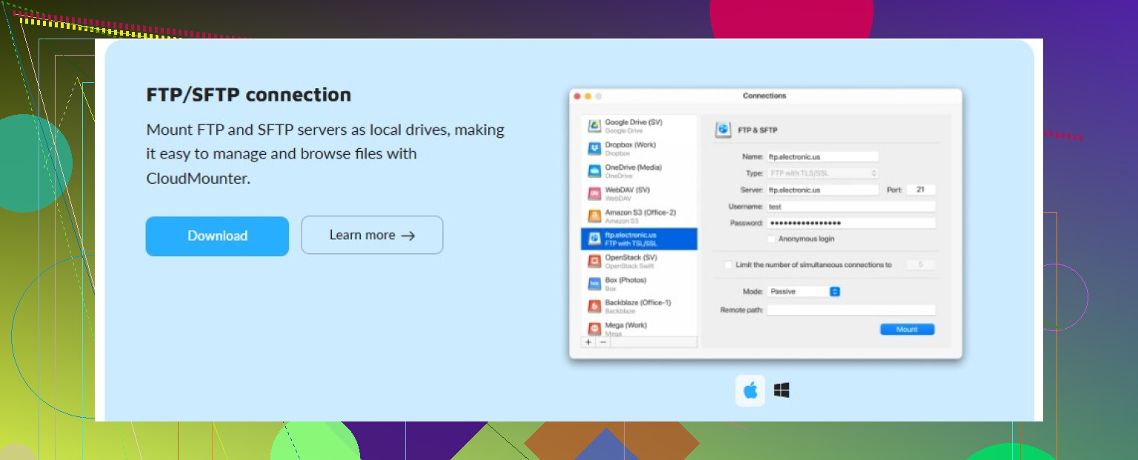Select the OneDrive (Media) connection name
Screen dimensions: 1138x460
[x=633, y=167]
